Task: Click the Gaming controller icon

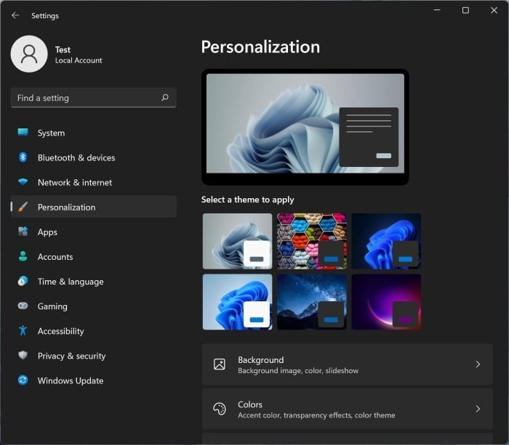Action: point(23,306)
